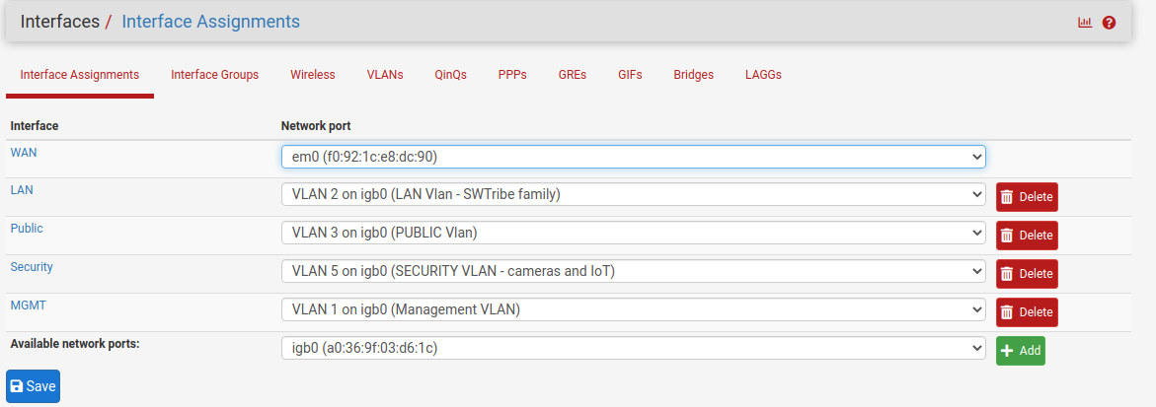Delete the Public interface assignment
The width and height of the screenshot is (1156, 407).
1027,236
